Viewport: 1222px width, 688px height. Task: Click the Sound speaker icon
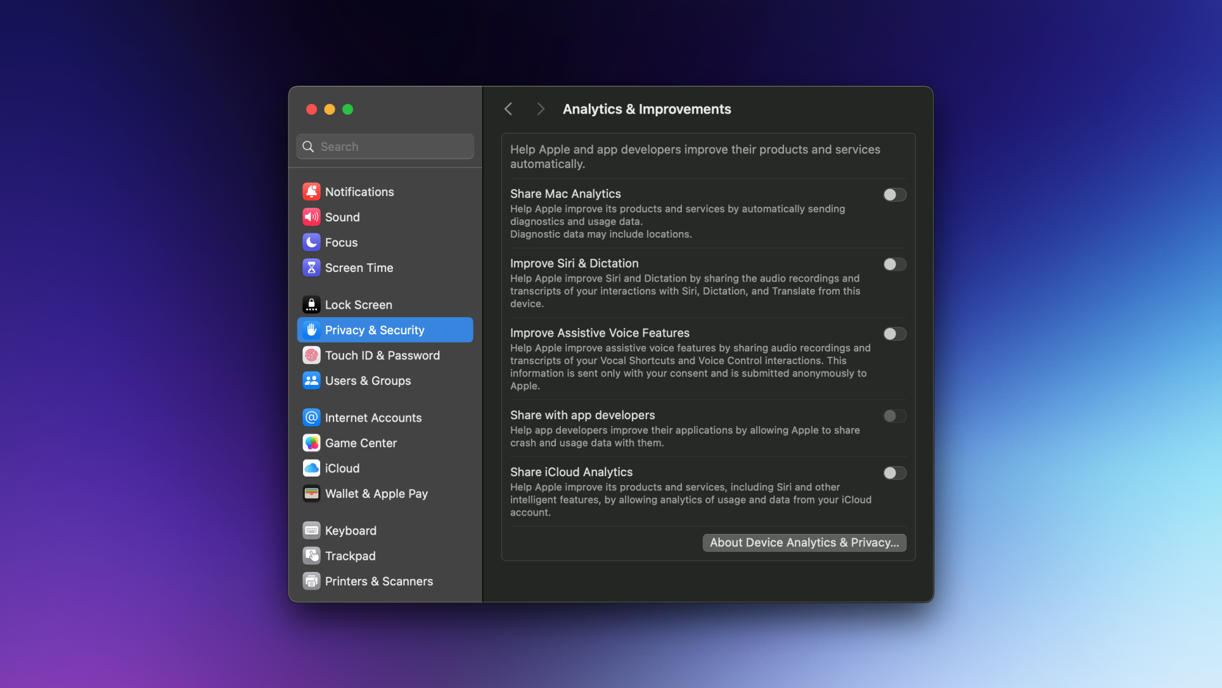point(311,217)
